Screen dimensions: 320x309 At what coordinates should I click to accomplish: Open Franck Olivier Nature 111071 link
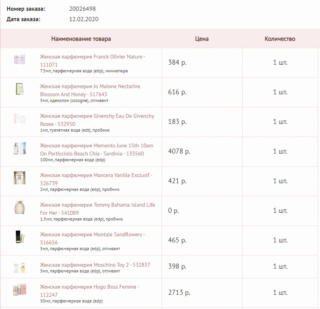(x=93, y=61)
